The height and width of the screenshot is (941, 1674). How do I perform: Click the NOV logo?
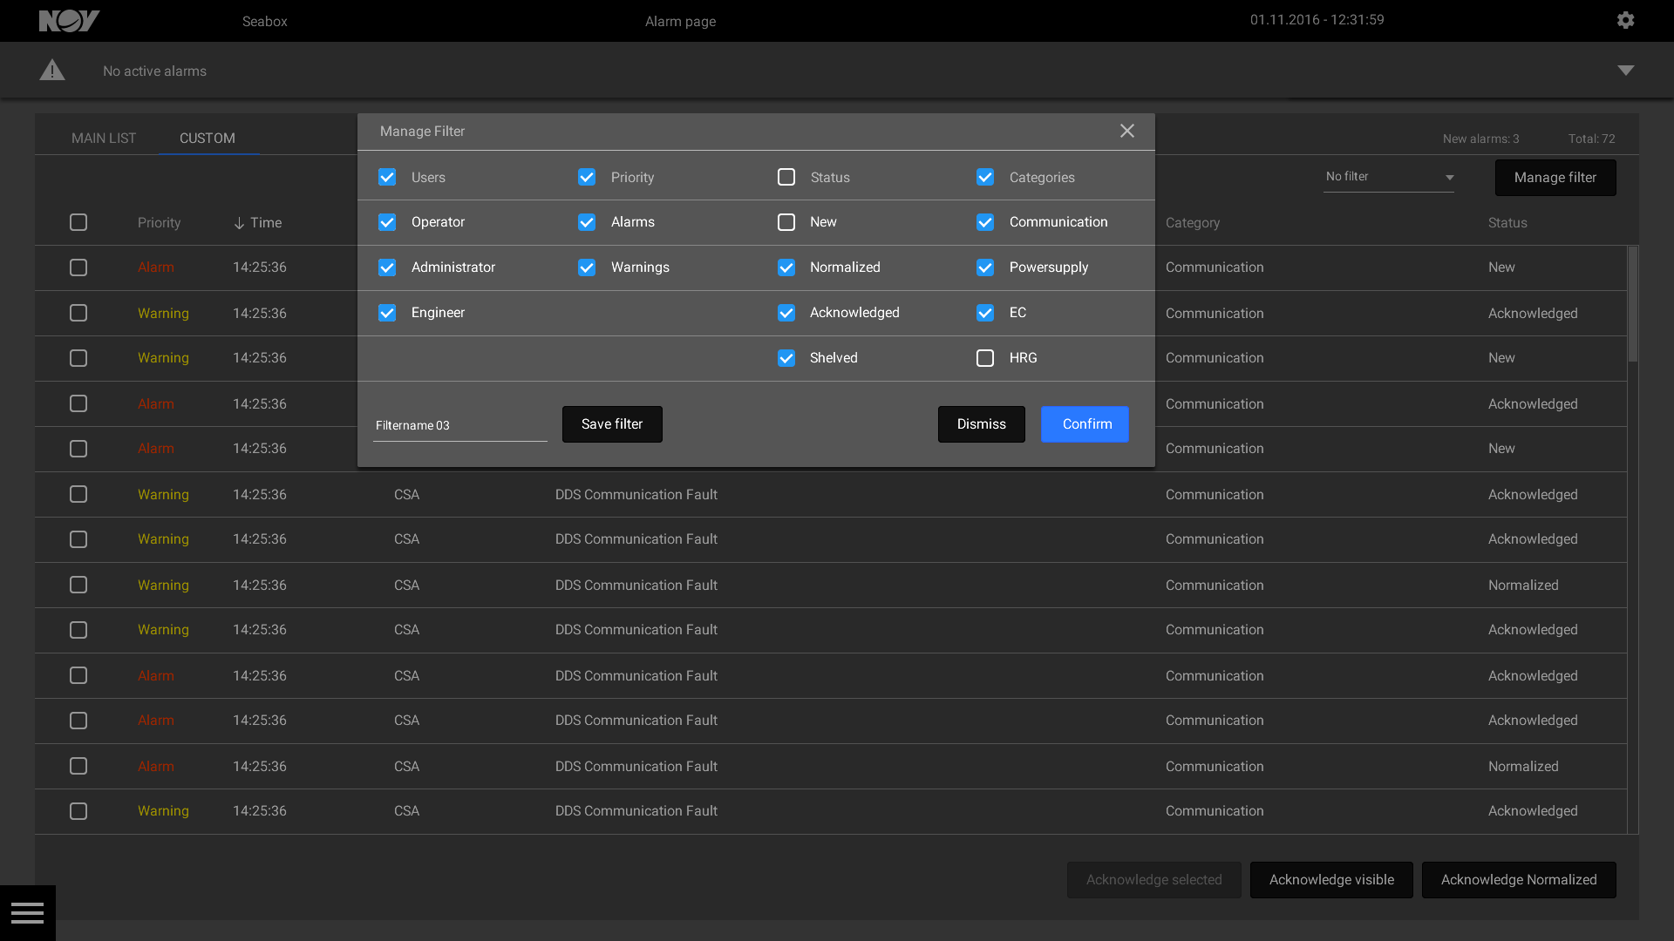point(70,21)
